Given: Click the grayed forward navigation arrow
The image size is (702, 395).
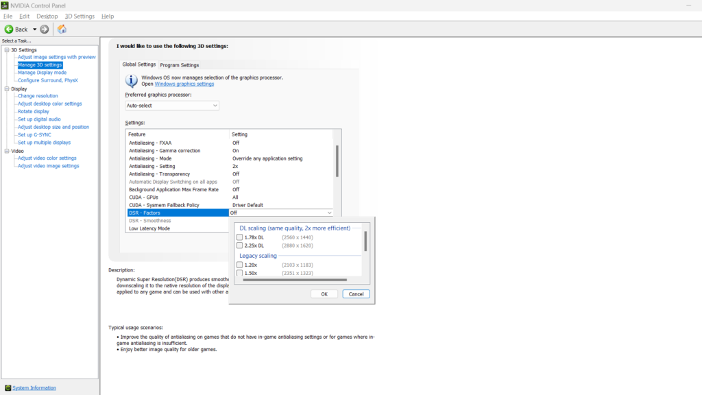Looking at the screenshot, I should tap(44, 29).
